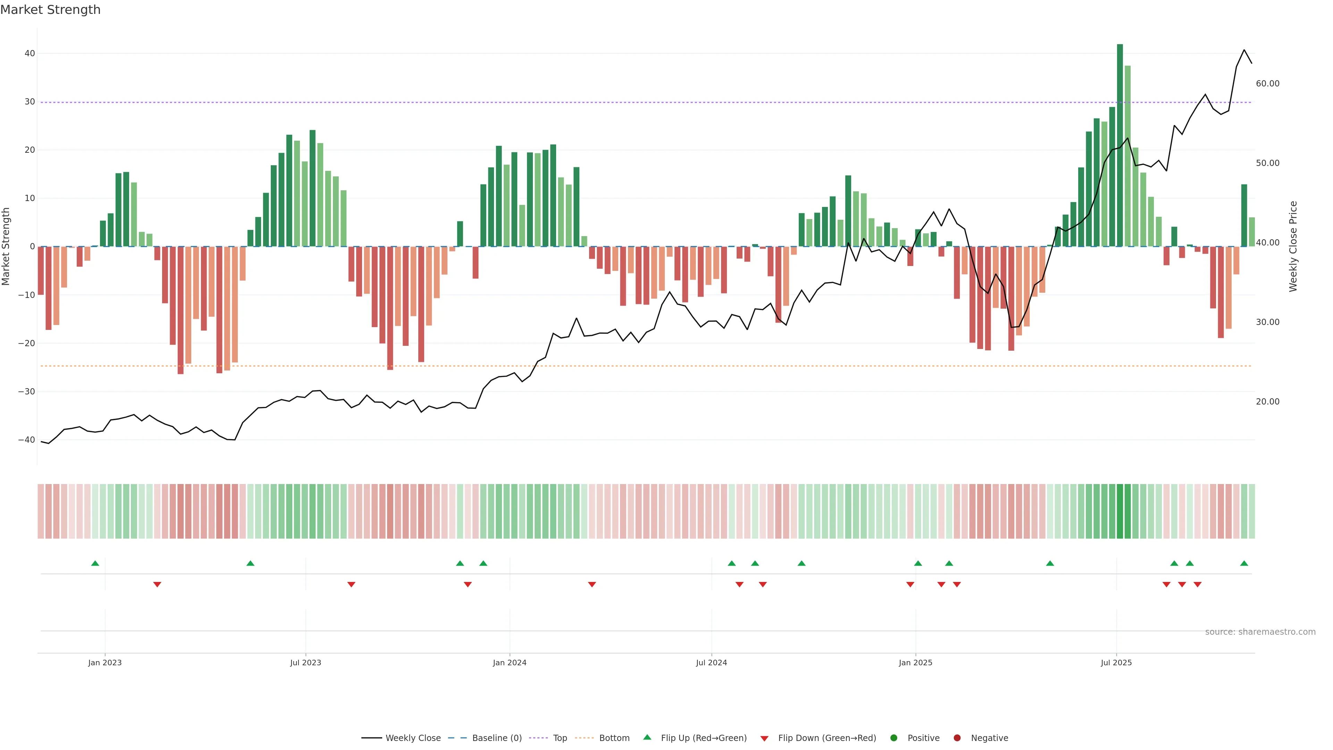Click the Market Strength chart title

[x=50, y=10]
